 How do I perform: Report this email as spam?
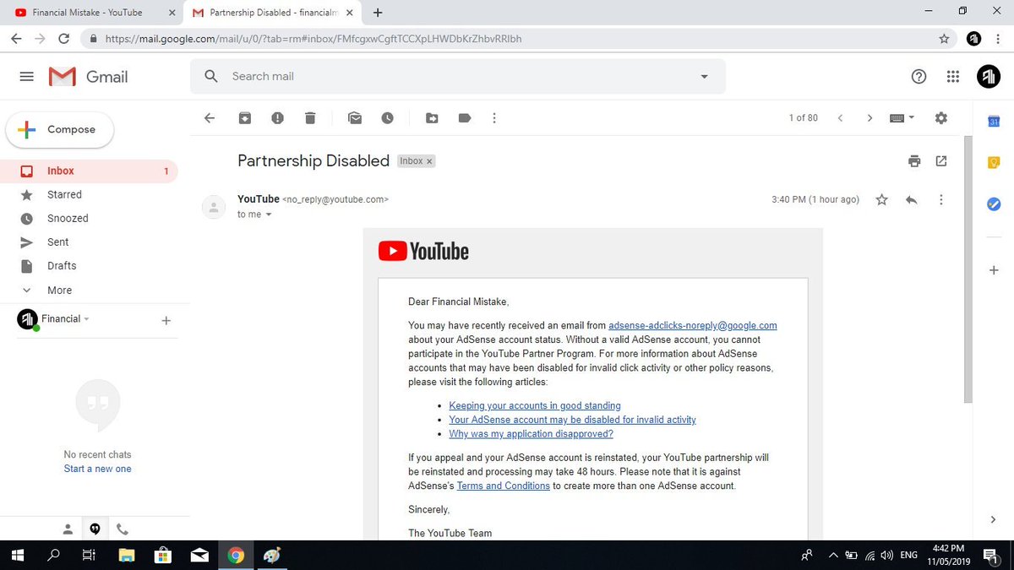[277, 118]
